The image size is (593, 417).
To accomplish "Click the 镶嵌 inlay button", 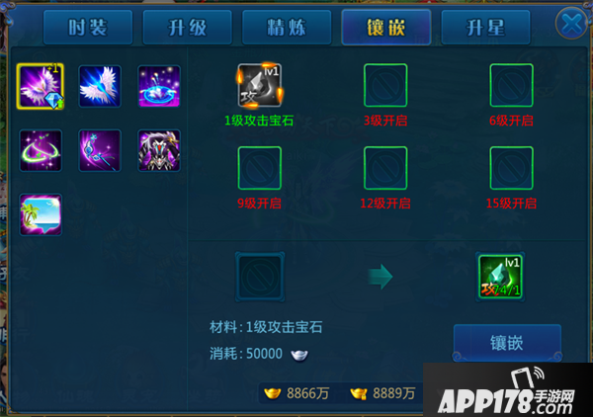I will coord(507,343).
